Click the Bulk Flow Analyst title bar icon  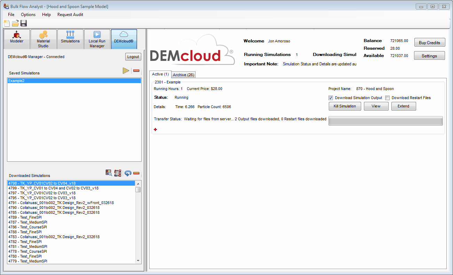[6, 6]
